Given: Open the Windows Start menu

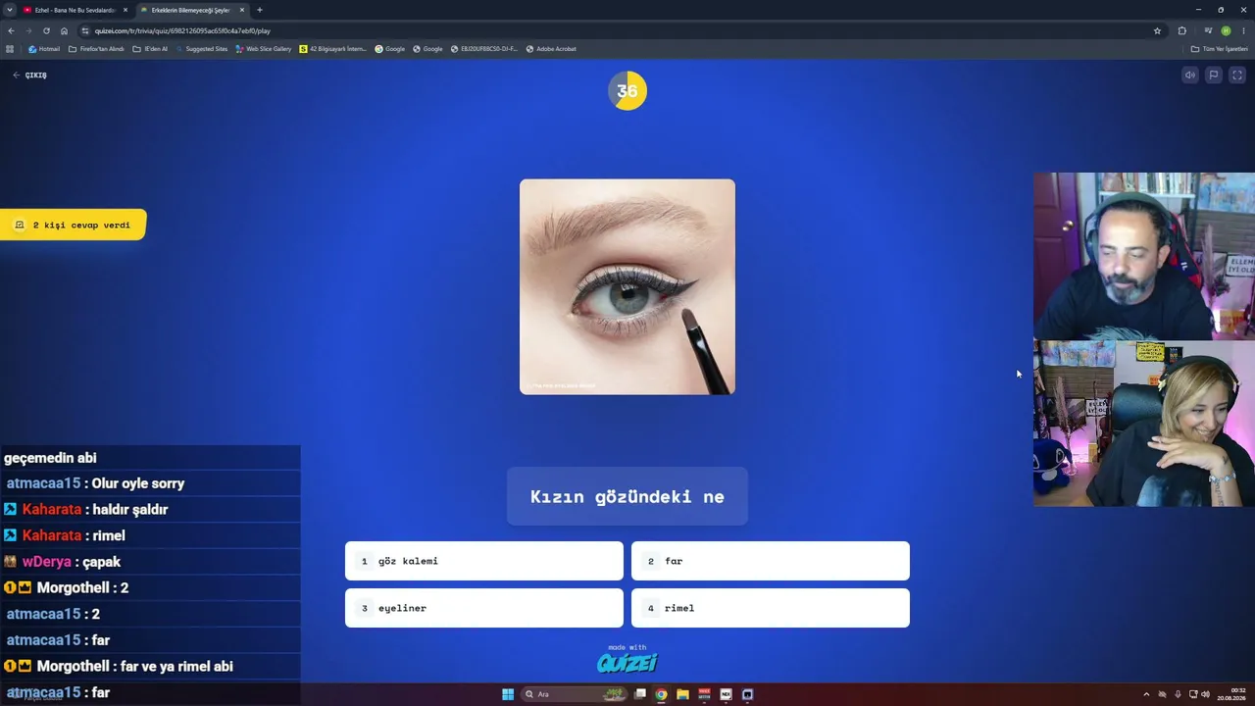Looking at the screenshot, I should (x=508, y=694).
